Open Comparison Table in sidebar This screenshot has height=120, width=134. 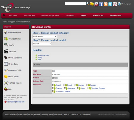(15, 70)
